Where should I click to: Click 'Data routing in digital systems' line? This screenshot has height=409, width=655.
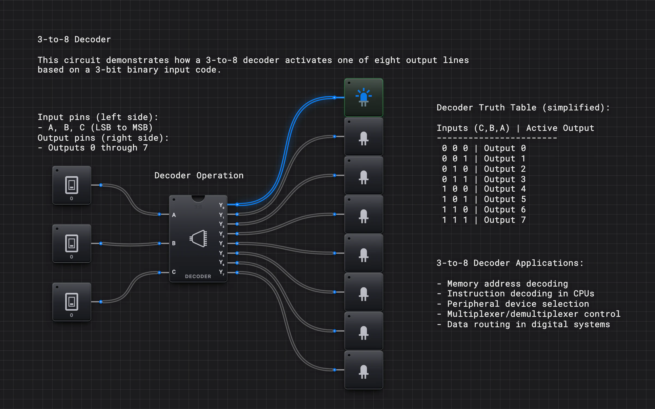pyautogui.click(x=523, y=324)
